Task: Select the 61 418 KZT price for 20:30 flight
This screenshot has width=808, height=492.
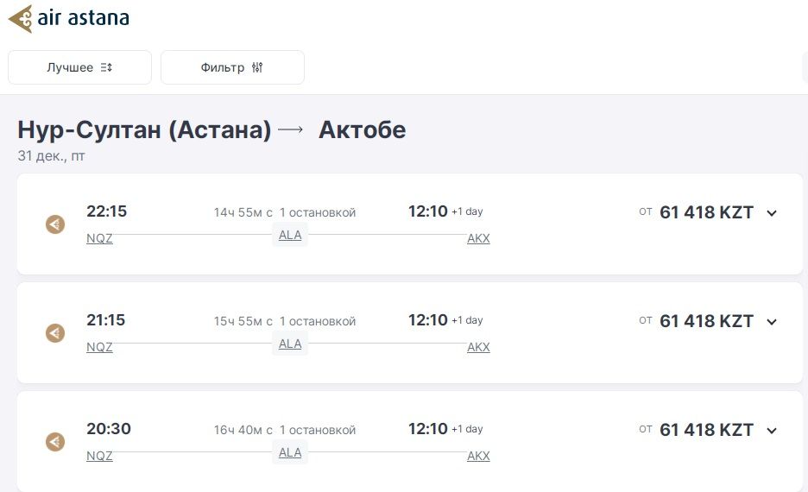Action: pos(706,430)
